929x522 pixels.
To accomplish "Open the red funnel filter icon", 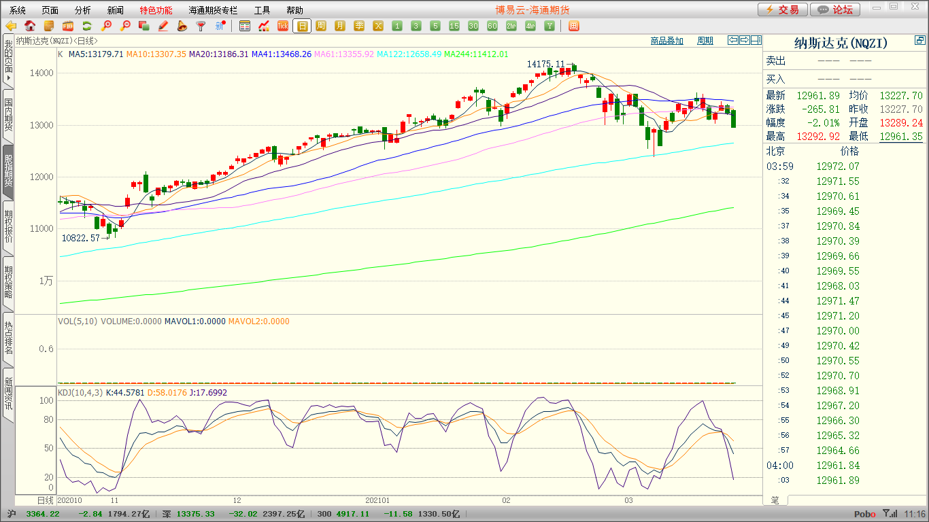I will pyautogui.click(x=201, y=26).
